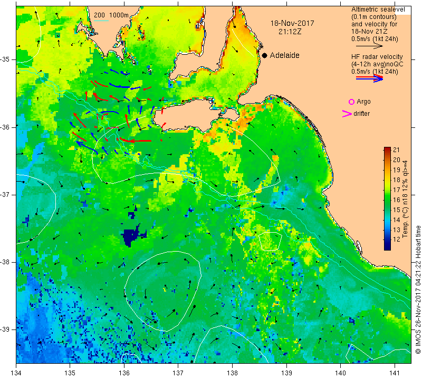Screen dimensions: 422x379
Task: Click the 141 longitude axis label
Action: tap(395, 373)
